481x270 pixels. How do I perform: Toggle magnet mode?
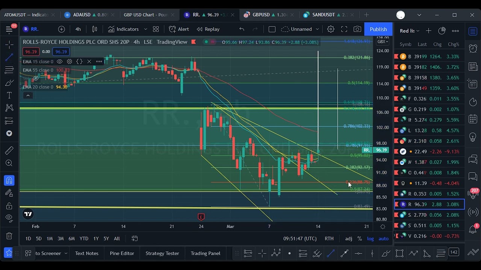(x=9, y=180)
